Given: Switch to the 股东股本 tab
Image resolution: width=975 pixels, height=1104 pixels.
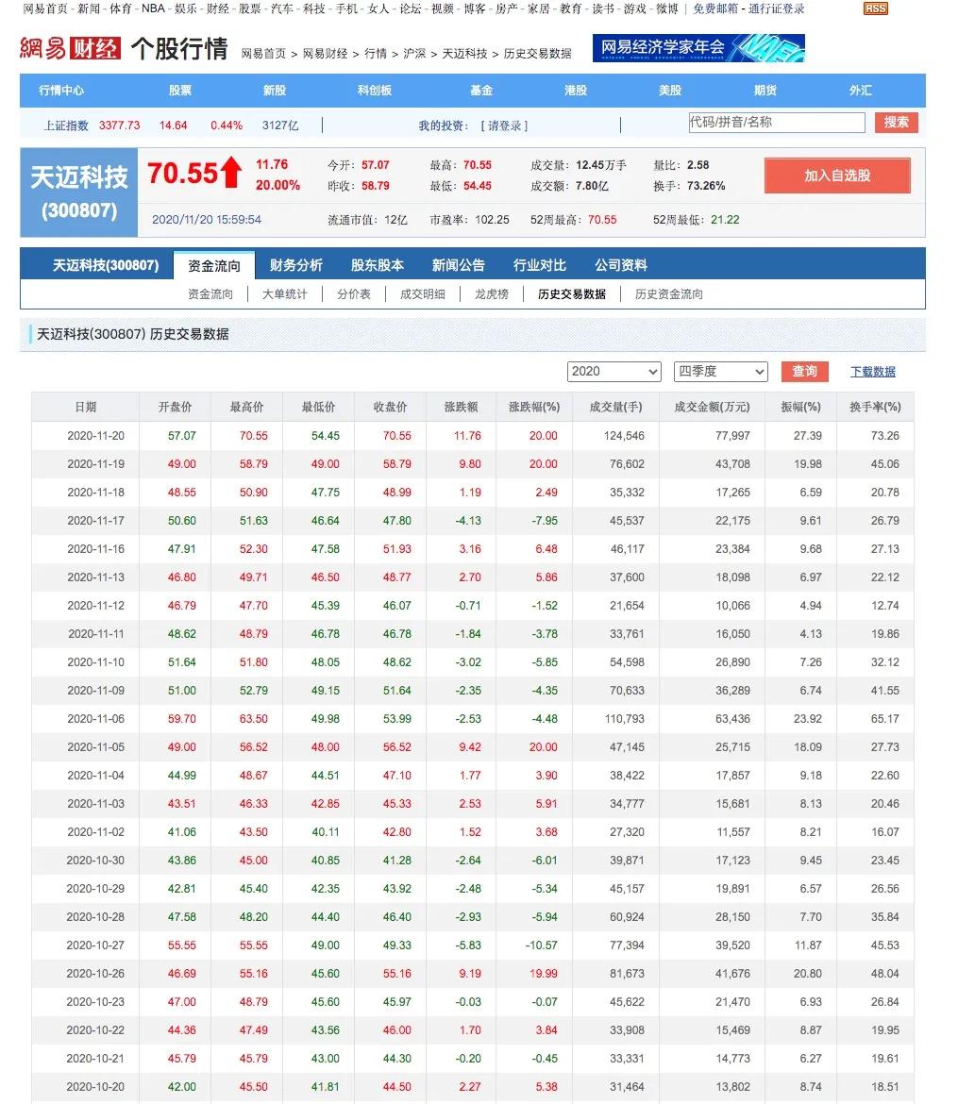Looking at the screenshot, I should 378,265.
